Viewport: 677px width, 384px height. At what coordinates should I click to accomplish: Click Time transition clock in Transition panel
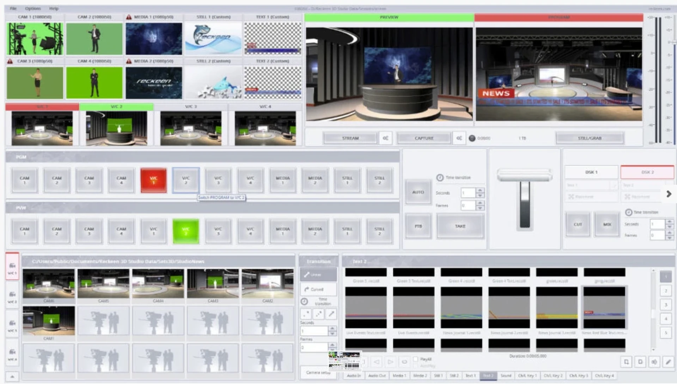pos(304,302)
